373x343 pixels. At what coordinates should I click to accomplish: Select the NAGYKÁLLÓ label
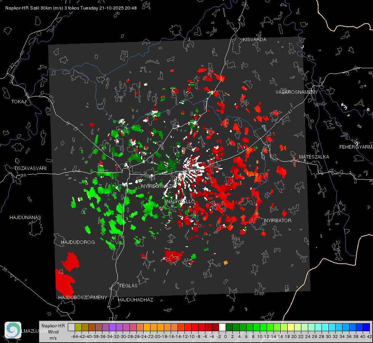(x=181, y=202)
